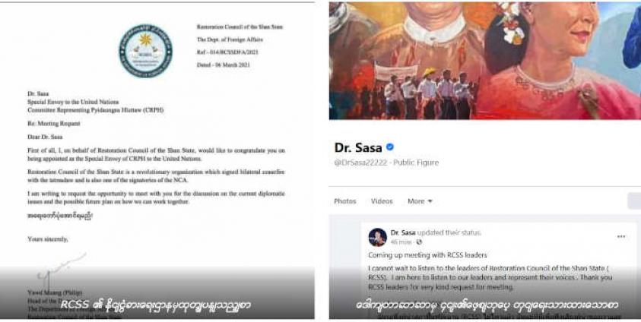This screenshot has height=322, width=641.
Task: Click the Dr. Sasa page title
Action: pos(358,147)
